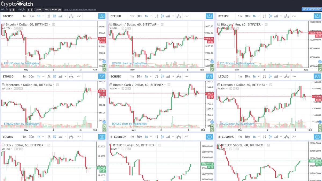Set ETHUSD chart to 30m interval
Image resolution: width=322 pixels, height=181 pixels.
tap(32, 76)
